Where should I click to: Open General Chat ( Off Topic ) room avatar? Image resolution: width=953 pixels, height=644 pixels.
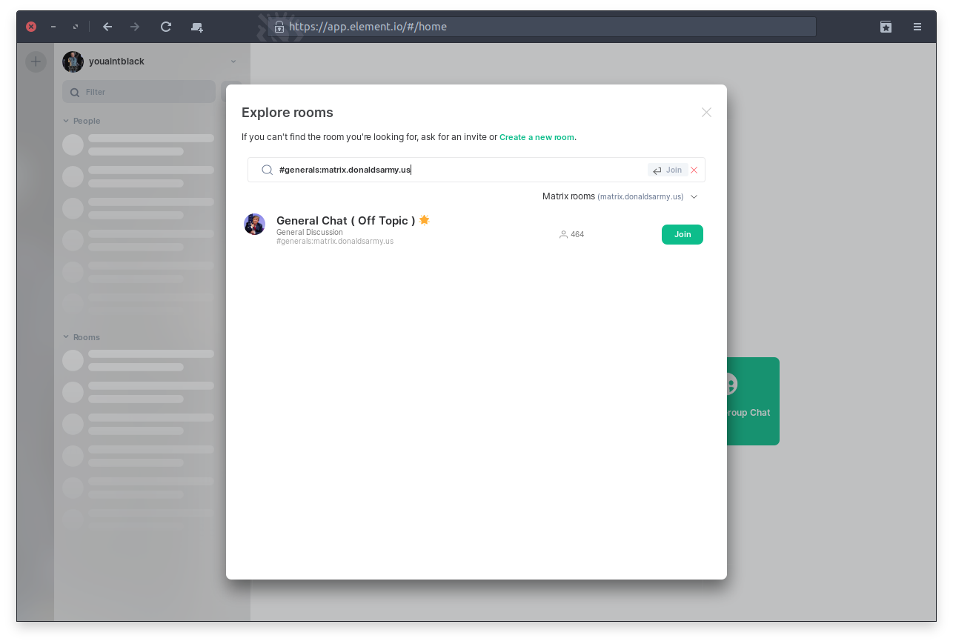click(x=255, y=224)
